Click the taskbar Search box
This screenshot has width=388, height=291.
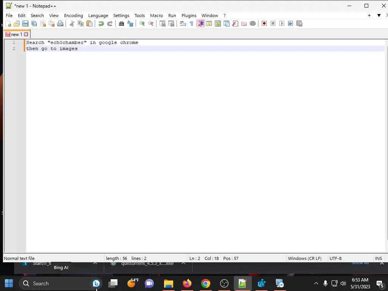coord(60,283)
